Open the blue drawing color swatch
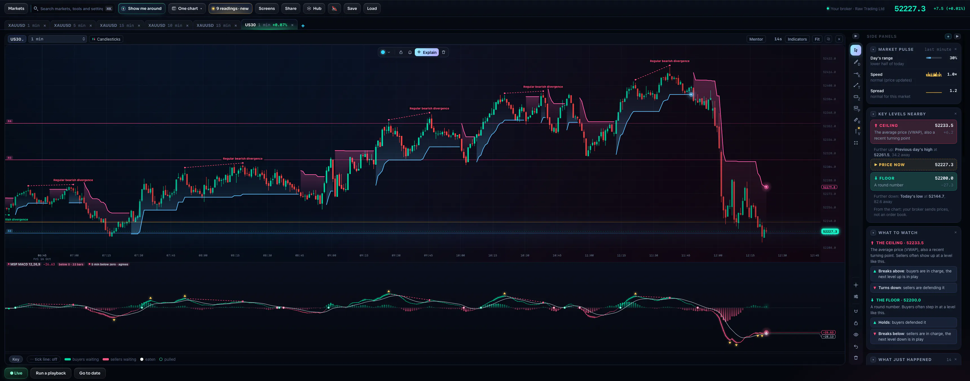Image resolution: width=970 pixels, height=381 pixels. [383, 52]
